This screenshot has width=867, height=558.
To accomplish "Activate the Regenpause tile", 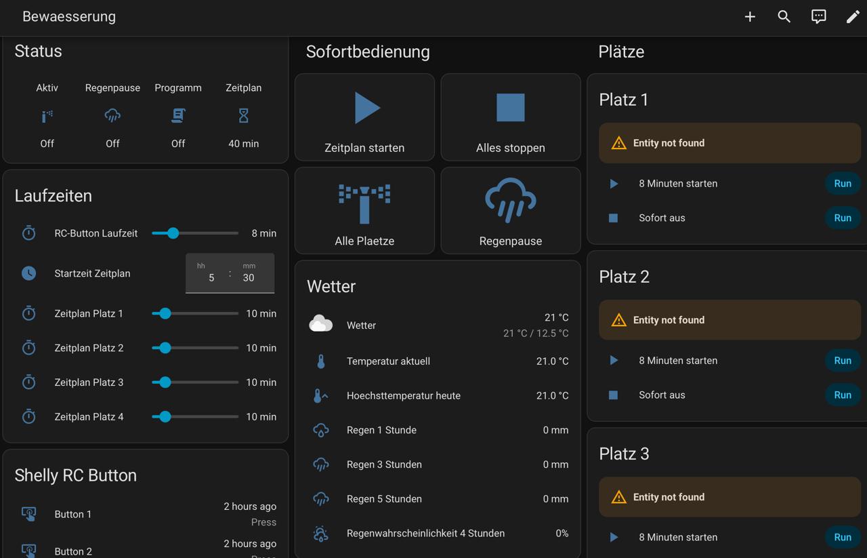I will [511, 211].
